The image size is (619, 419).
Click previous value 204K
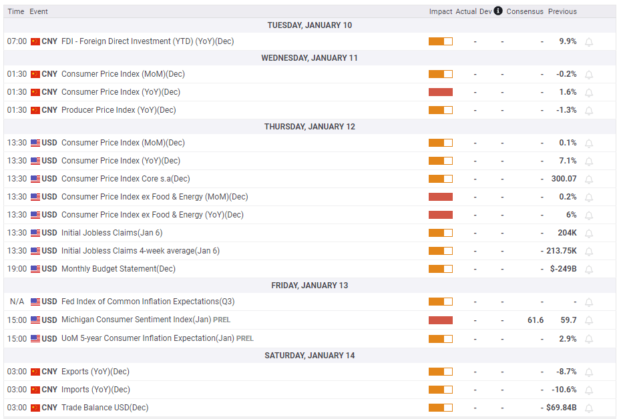(x=568, y=233)
